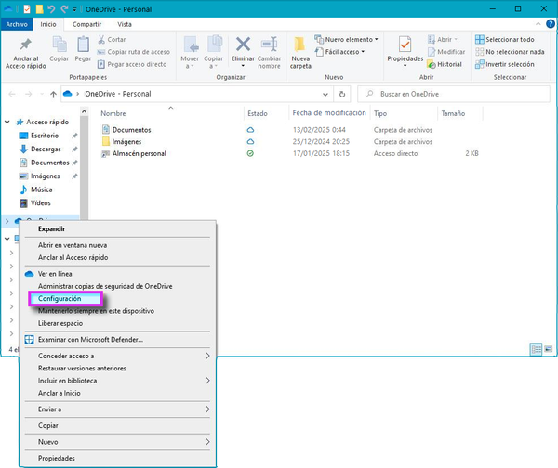Viewport: 558px width, 468px height.
Task: Click the Modificar ribbon button
Action: [x=446, y=52]
